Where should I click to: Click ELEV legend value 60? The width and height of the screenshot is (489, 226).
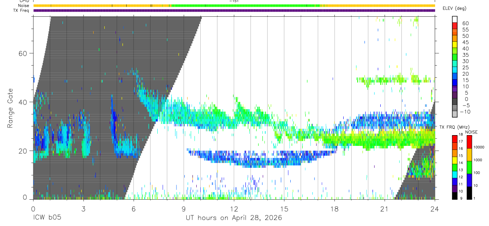coord(466,23)
